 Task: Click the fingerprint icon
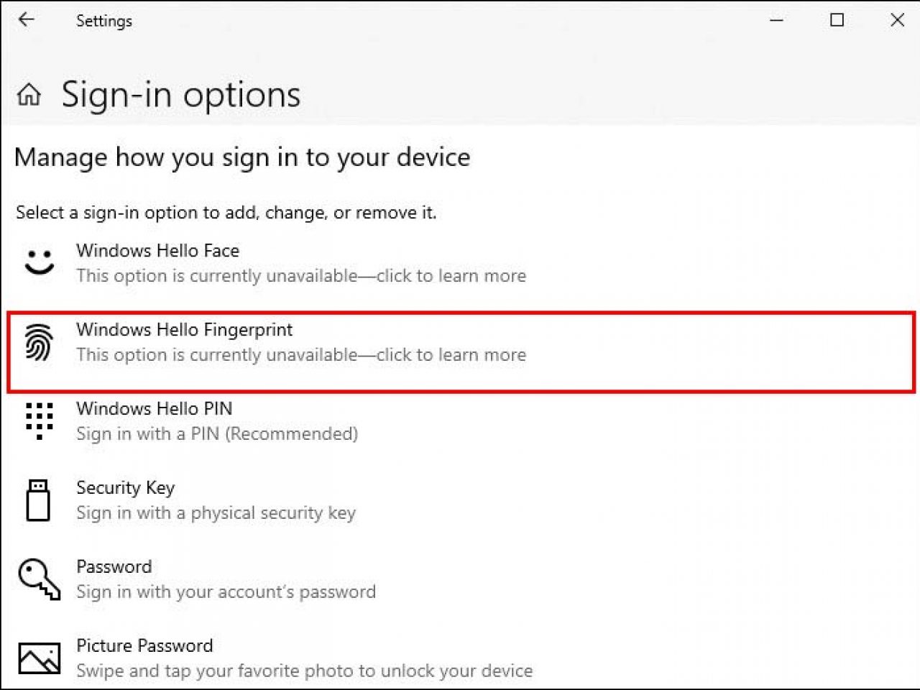(x=39, y=342)
